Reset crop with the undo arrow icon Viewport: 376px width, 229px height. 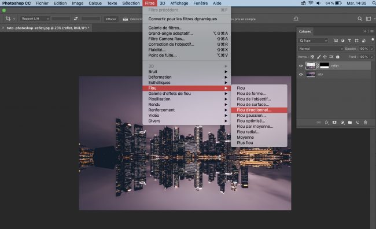[296, 19]
